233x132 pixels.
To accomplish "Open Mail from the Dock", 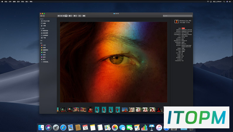I will (71, 128).
